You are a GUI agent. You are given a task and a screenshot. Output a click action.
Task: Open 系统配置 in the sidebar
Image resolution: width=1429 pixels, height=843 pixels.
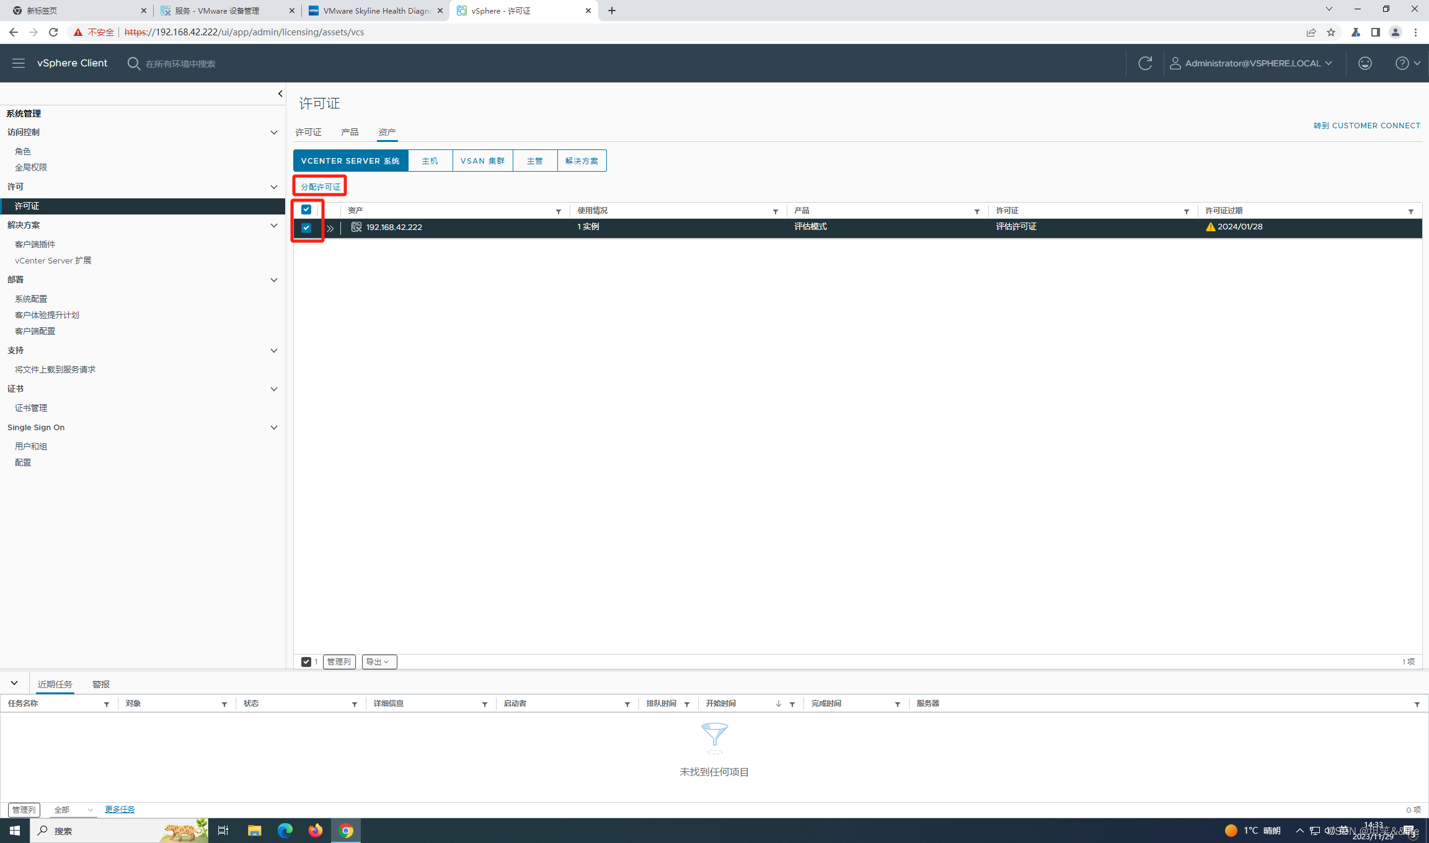click(31, 299)
